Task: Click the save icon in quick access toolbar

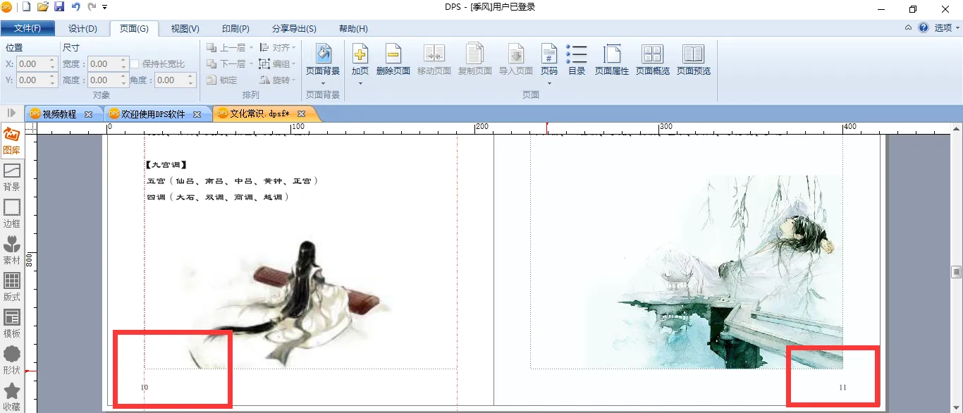Action: point(59,7)
